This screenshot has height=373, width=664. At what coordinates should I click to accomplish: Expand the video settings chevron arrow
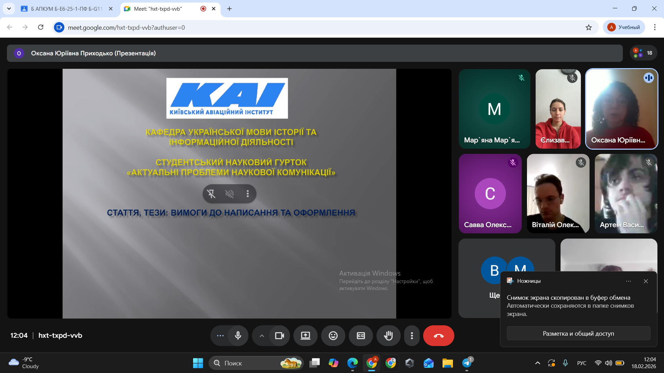click(262, 336)
